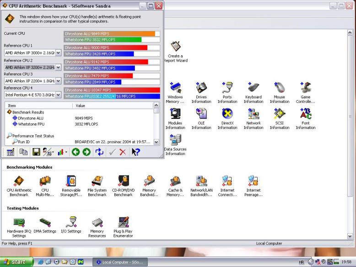Open Ports Information module
Image resolution: width=356 pixels, height=267 pixels.
(x=227, y=92)
